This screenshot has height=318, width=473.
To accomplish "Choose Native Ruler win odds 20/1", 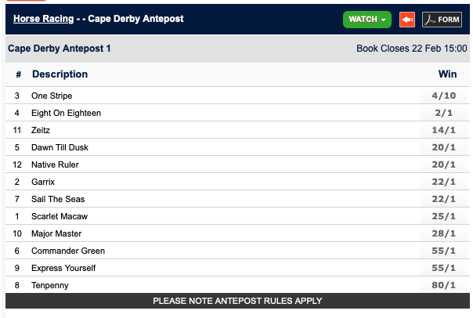I will [443, 164].
